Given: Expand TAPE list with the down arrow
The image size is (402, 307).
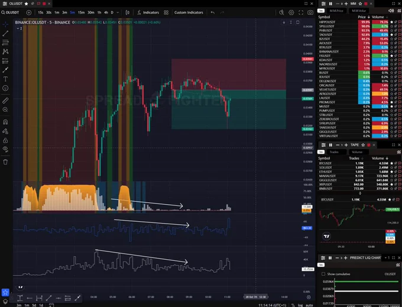Looking at the screenshot, I should 360,193.
